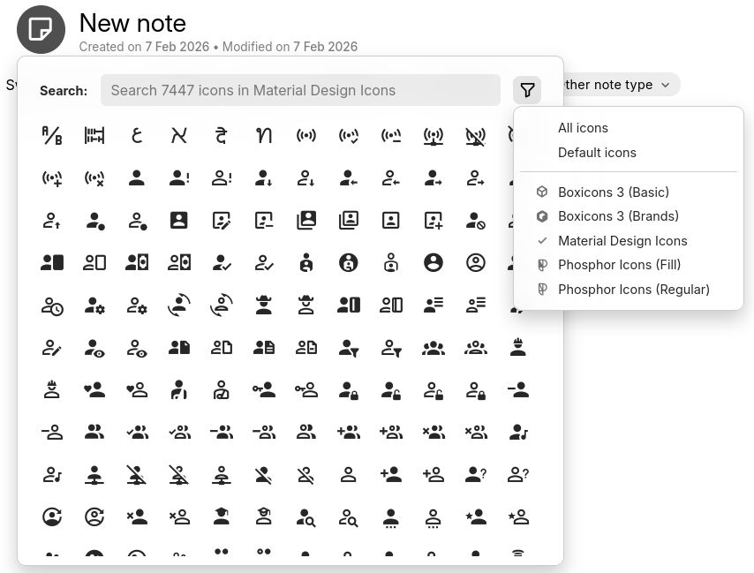The image size is (754, 573).
Task: Select checked Material Design Icons option
Action: click(622, 241)
